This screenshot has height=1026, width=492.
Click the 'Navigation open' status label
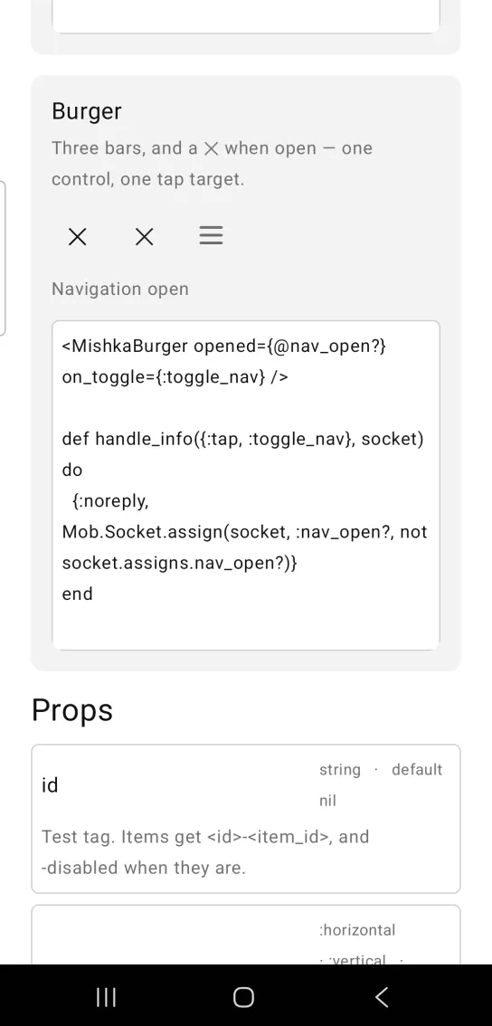tap(120, 289)
